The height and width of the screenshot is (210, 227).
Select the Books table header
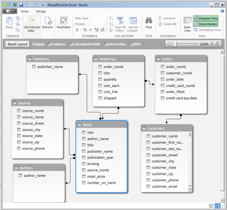point(102,125)
